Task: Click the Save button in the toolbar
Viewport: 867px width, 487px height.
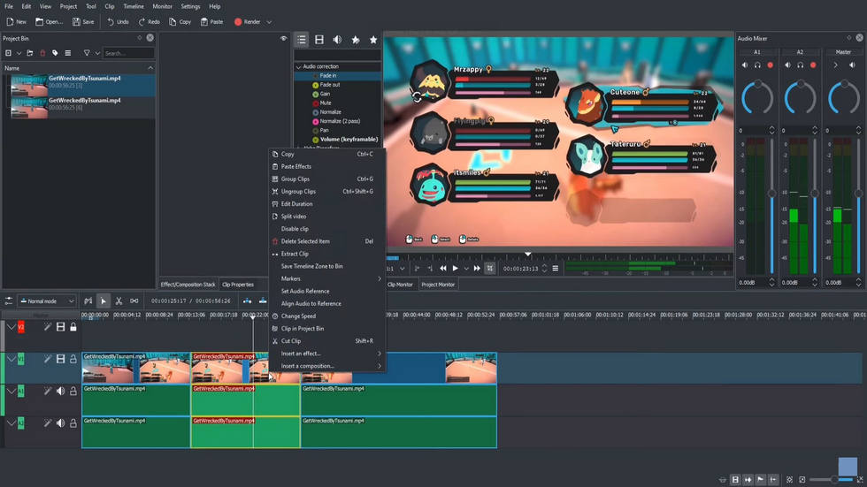Action: (83, 22)
